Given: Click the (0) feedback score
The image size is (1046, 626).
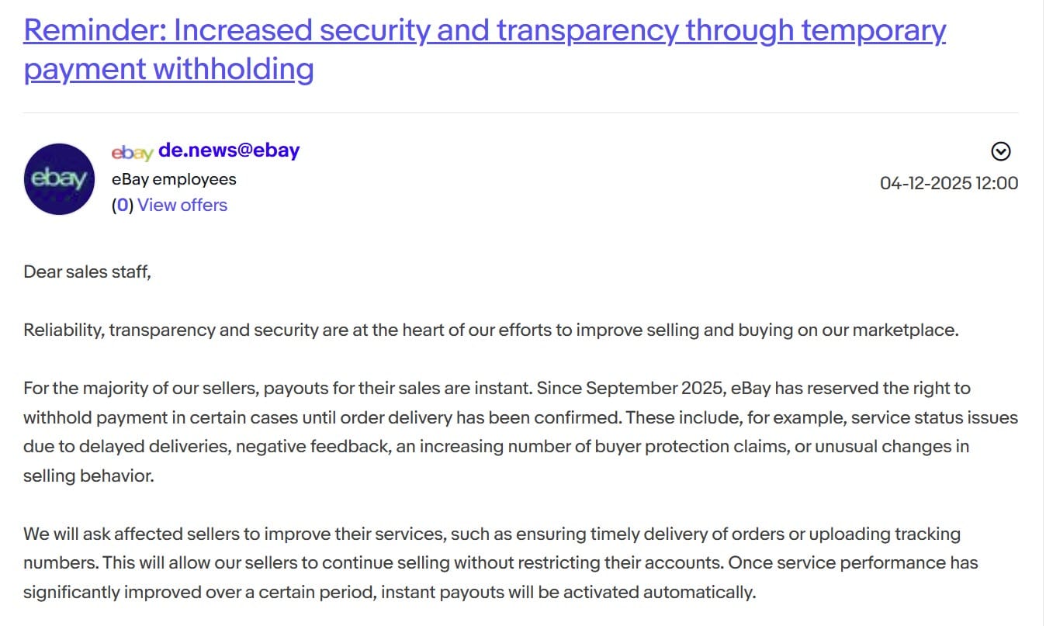Looking at the screenshot, I should [123, 206].
